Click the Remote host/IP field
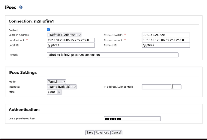 pos(166,35)
